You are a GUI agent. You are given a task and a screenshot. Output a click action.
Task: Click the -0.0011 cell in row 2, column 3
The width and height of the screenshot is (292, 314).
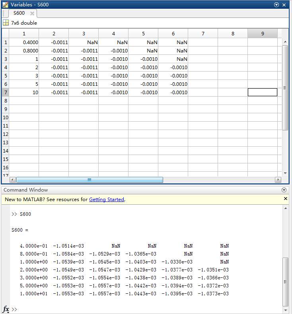click(84, 51)
